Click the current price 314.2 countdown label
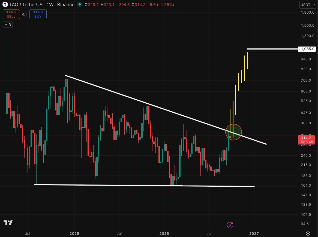 (x=307, y=140)
